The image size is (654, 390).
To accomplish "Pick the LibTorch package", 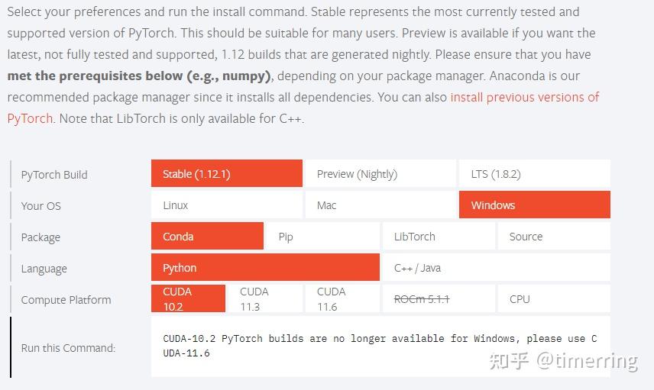I will 438,237.
